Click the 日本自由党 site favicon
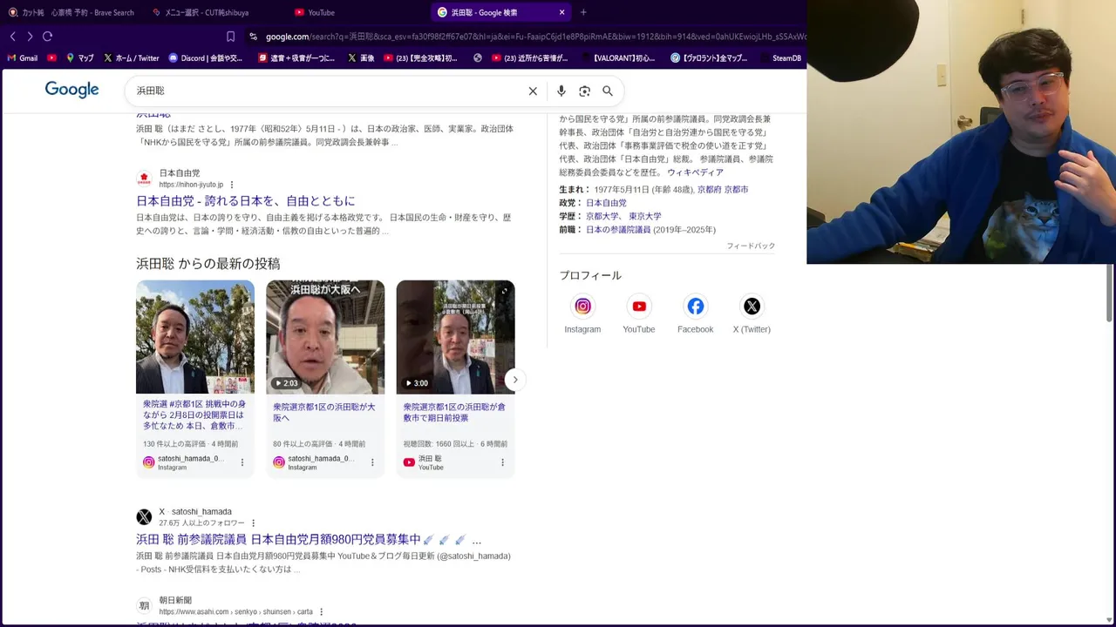Screen dimensions: 1116x627 tap(144, 179)
